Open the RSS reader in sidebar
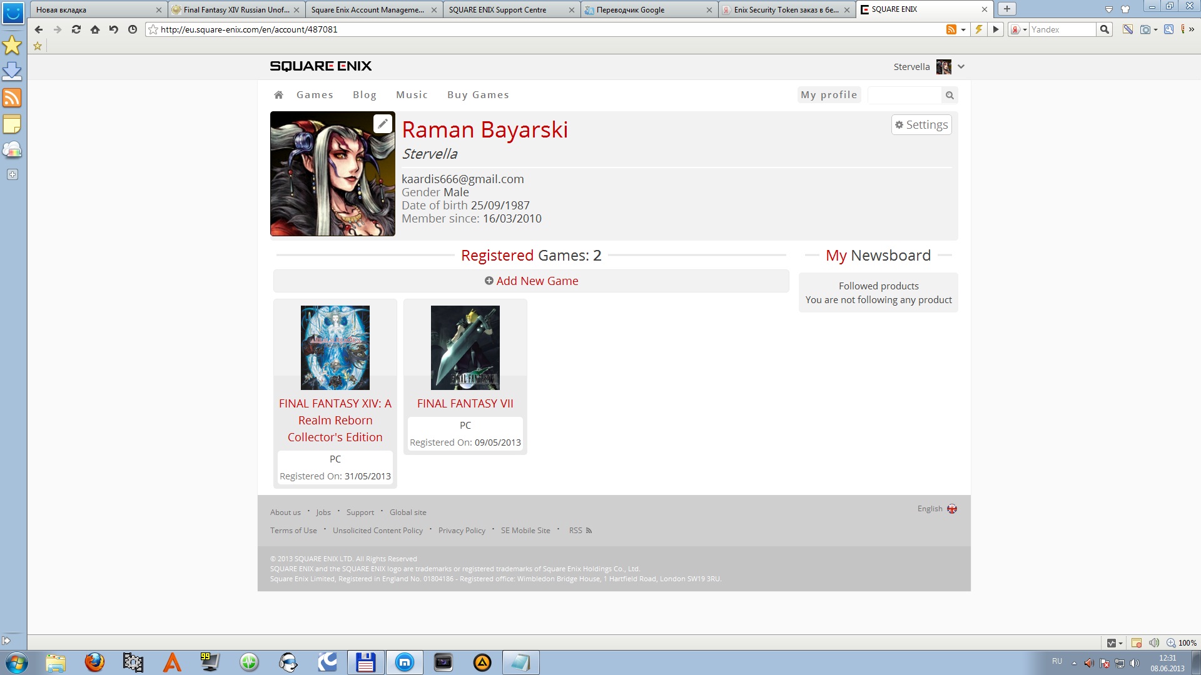 pos(12,97)
